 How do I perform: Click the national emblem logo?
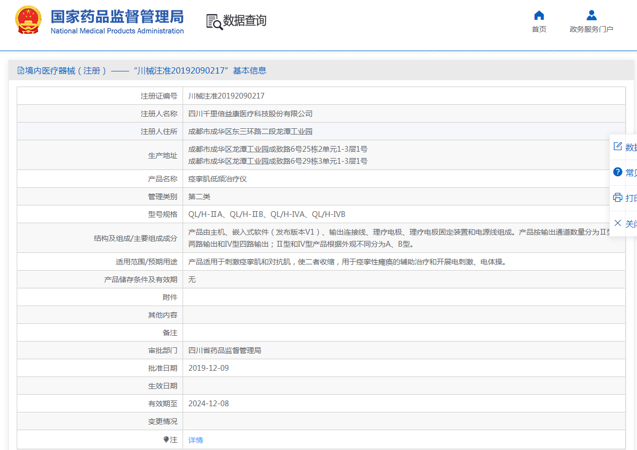point(29,20)
